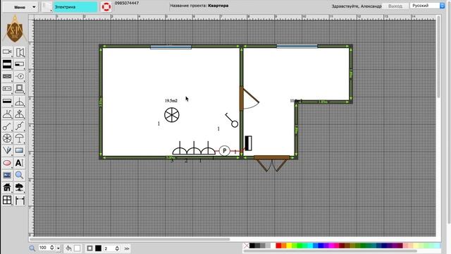451x254 pixels.
Task: Select the Электрика layer tab
Action: 75,7
